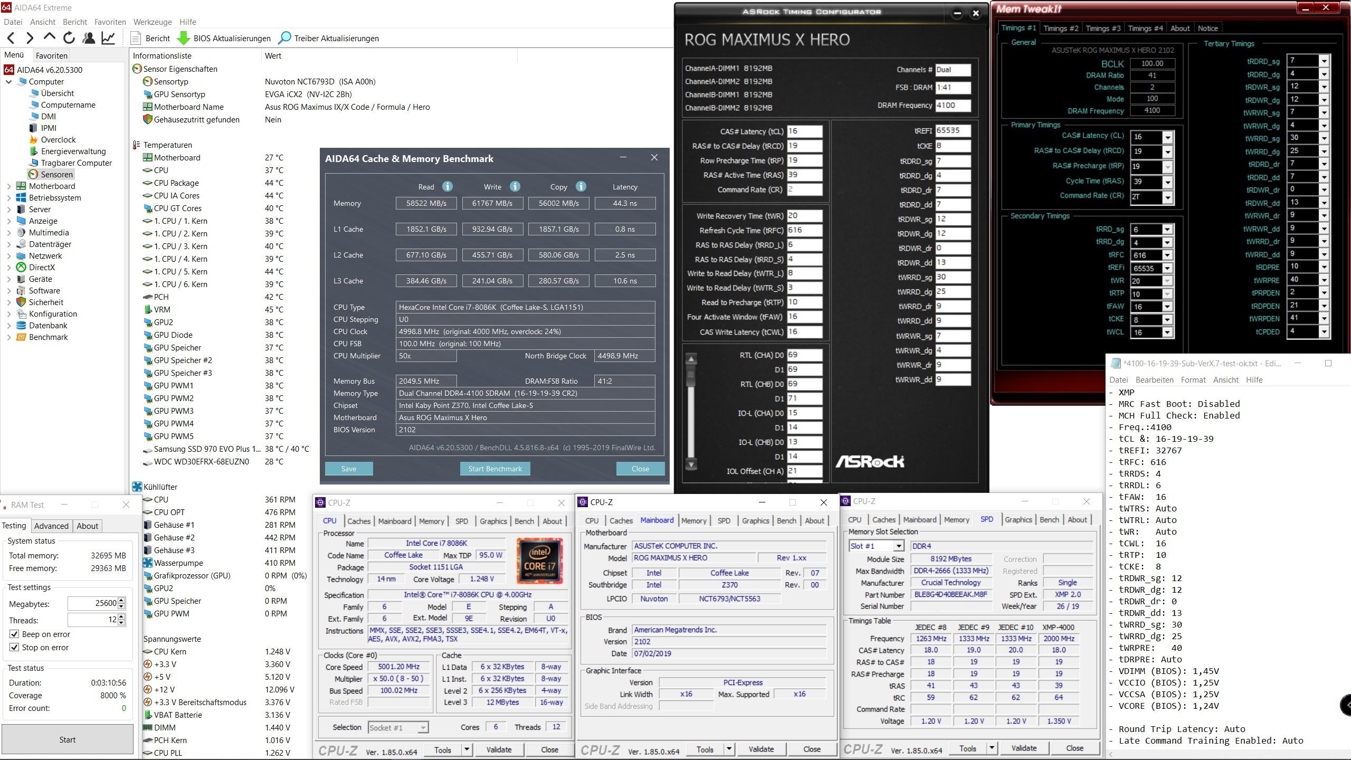
Task: Click BIOS Aktualisierungen green arrow icon
Action: coord(184,38)
